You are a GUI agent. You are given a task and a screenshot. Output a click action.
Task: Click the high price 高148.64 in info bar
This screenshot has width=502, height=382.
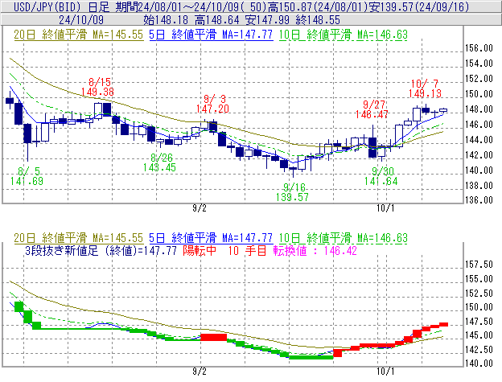(217, 20)
